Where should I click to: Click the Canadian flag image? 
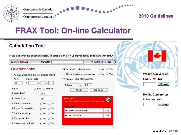157,56
